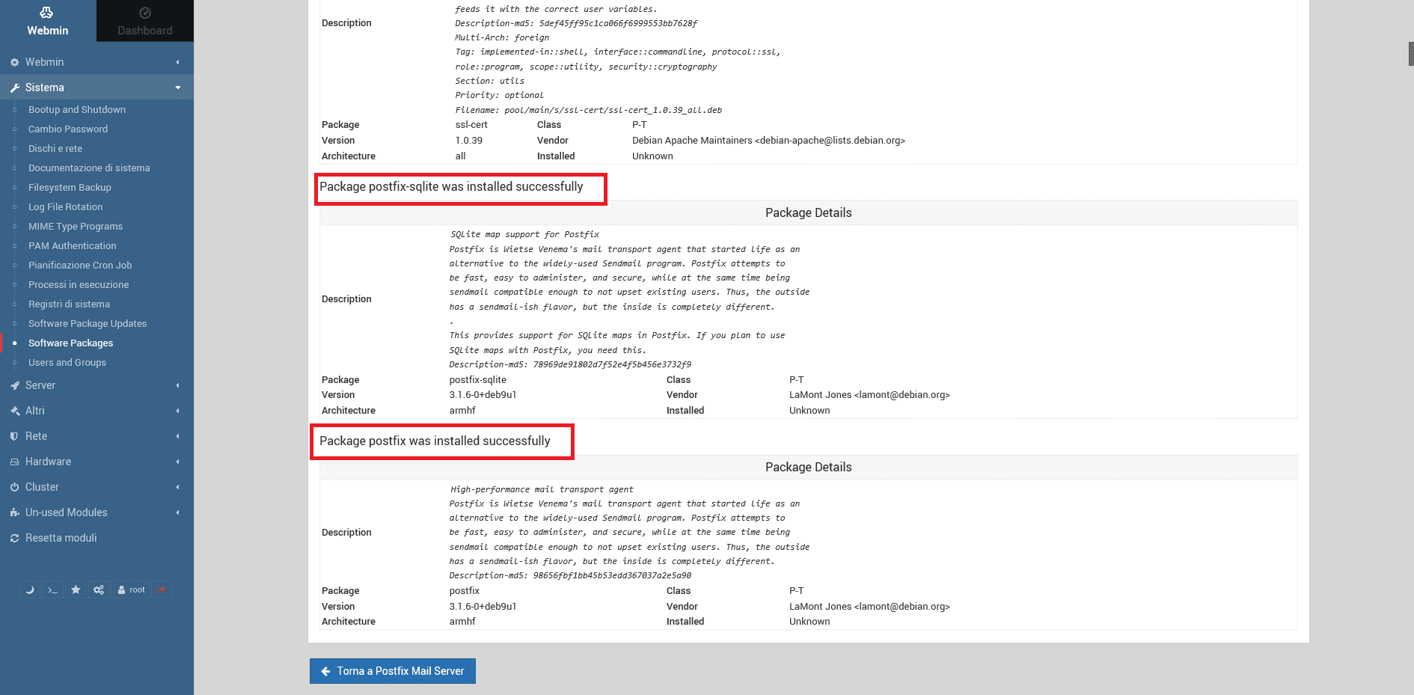Viewport: 1414px width, 695px height.
Task: Click the ssl-cert package name value
Action: click(x=471, y=125)
